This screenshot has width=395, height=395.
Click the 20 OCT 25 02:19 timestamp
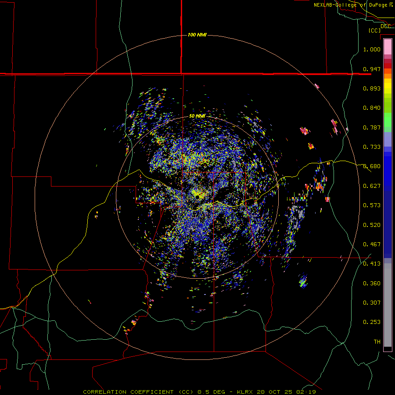click(x=287, y=392)
